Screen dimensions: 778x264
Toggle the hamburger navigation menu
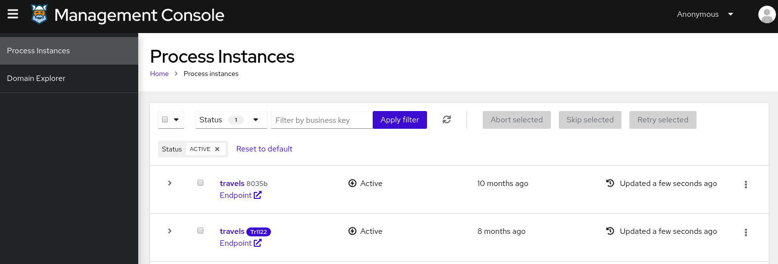click(x=13, y=14)
